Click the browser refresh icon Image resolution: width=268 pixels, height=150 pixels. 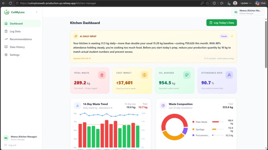(10, 3)
